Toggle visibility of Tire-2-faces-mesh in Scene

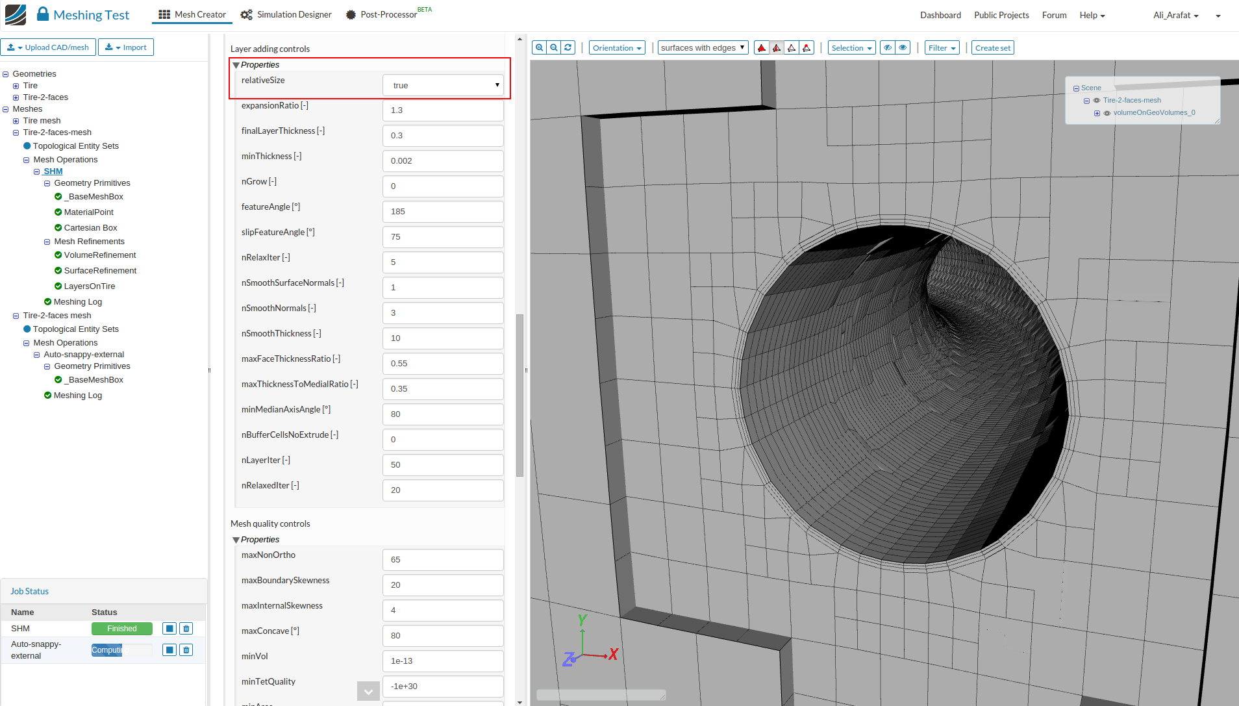click(1097, 101)
